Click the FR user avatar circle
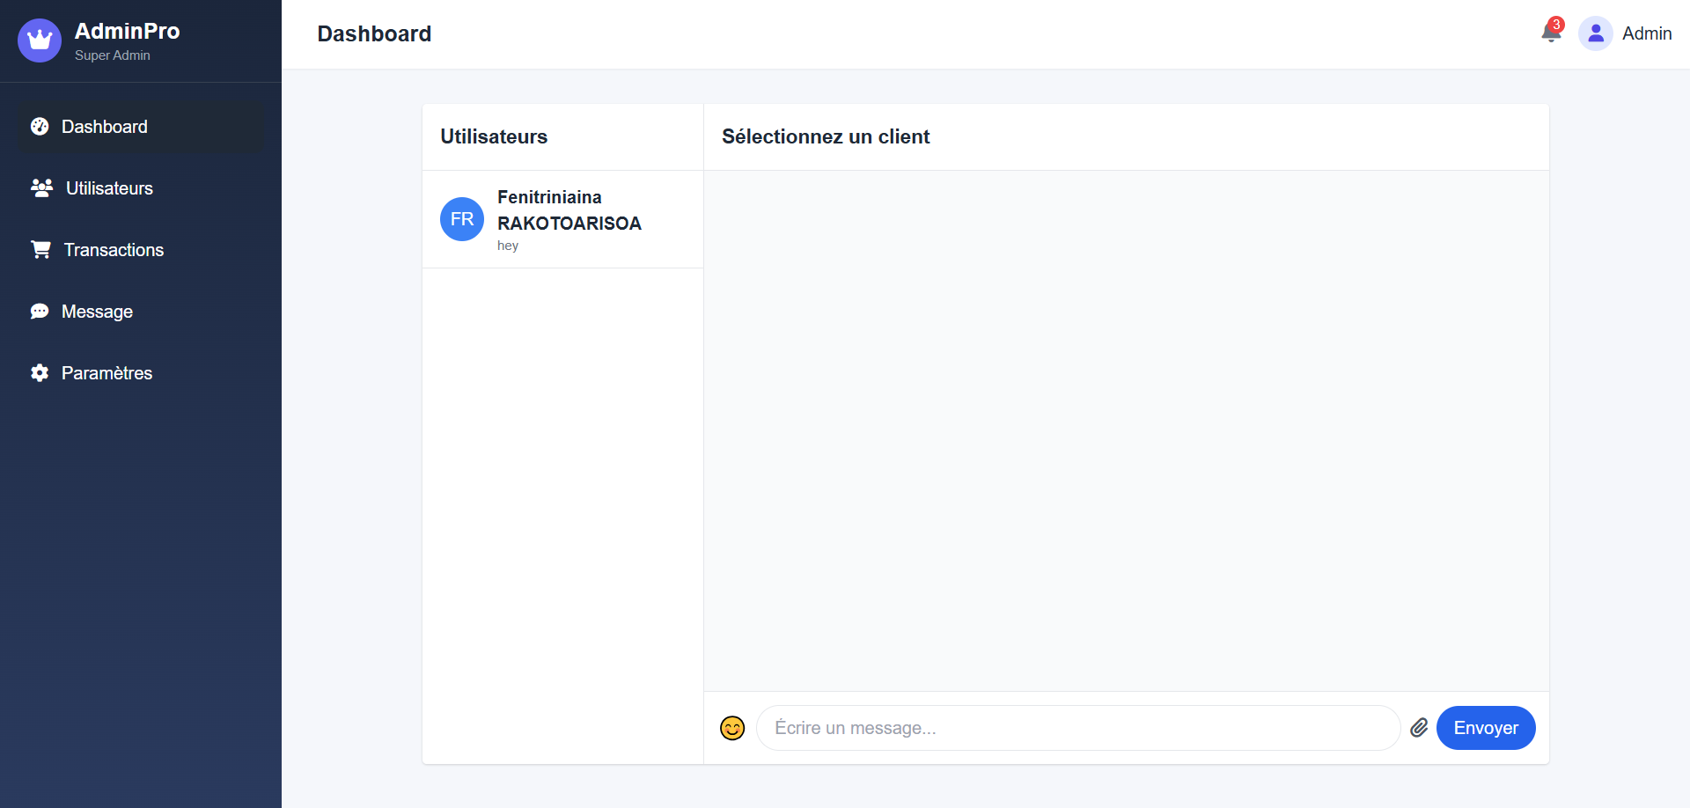 click(x=462, y=219)
